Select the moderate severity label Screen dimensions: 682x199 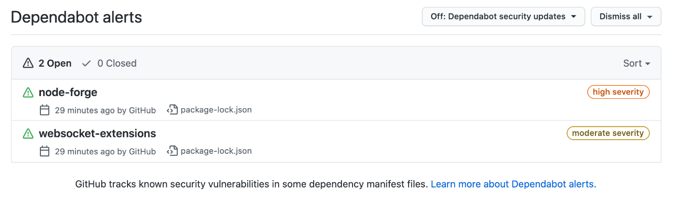click(x=608, y=133)
